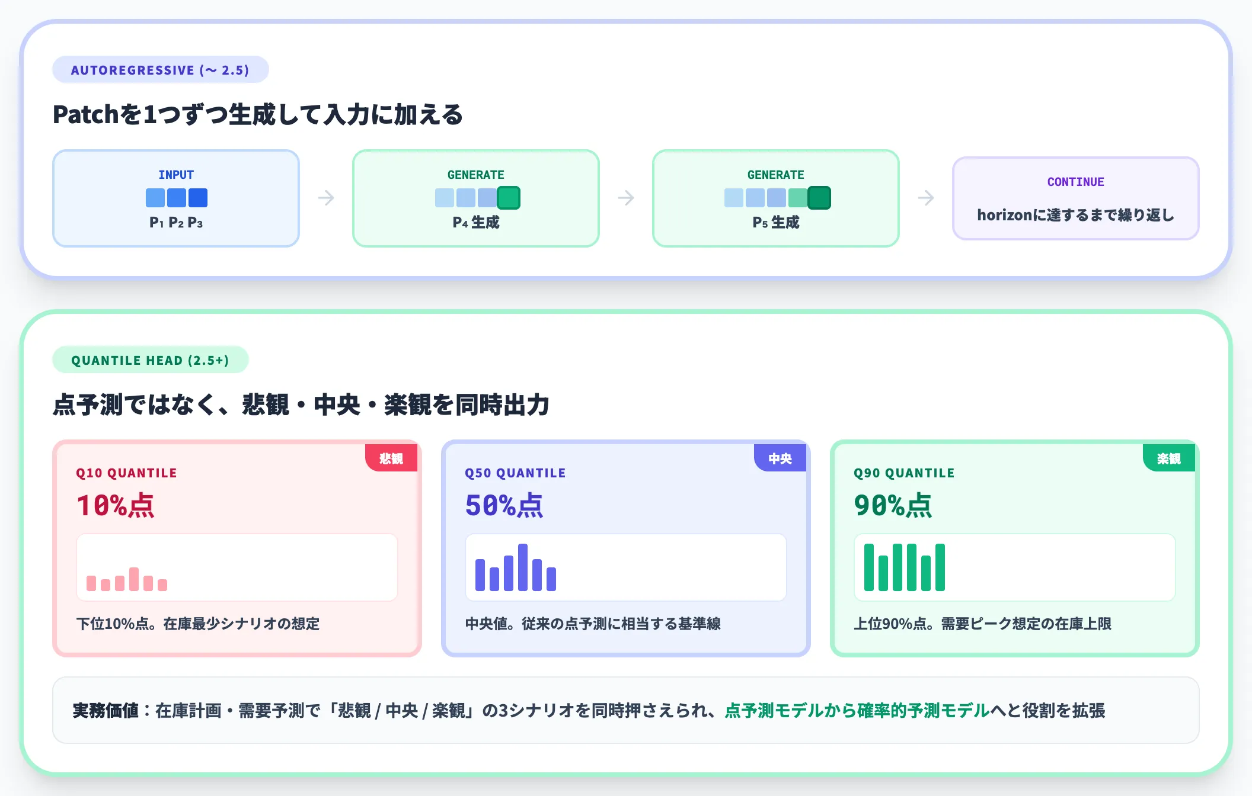Screen dimensions: 1252x796
Task: Click the Q50 QUANTILE label
Action: pos(516,473)
